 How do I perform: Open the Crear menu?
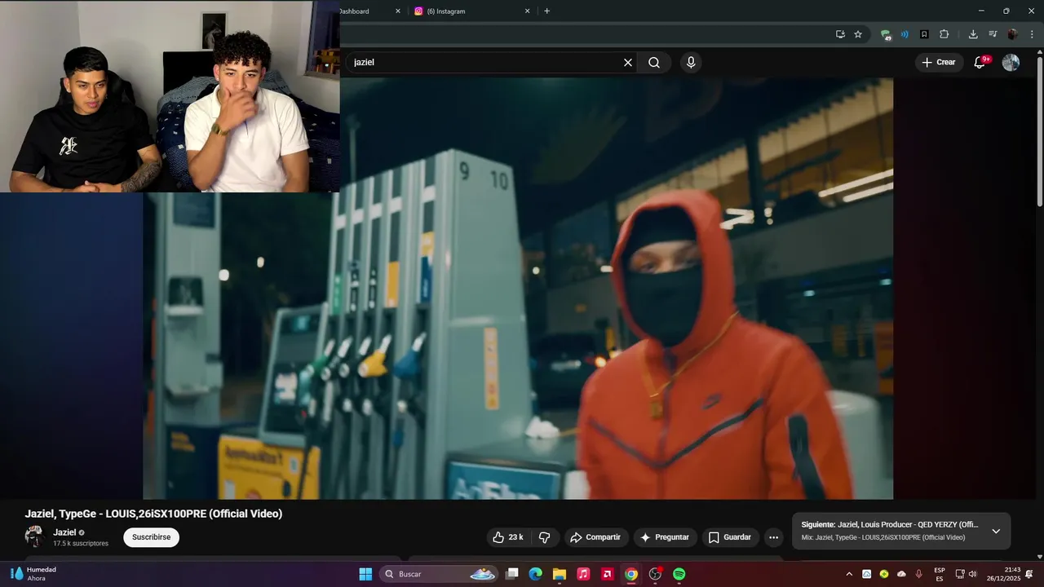coord(939,63)
